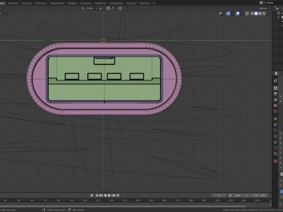Click the timeline horizontal scrollbar
Image resolution: width=283 pixels, height=212 pixels.
click(123, 206)
